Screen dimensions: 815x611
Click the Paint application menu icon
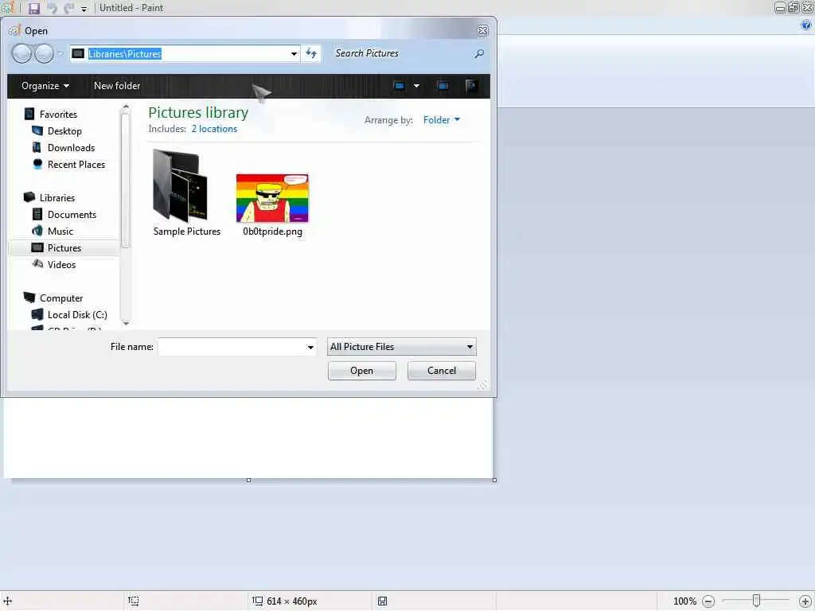tap(7, 7)
